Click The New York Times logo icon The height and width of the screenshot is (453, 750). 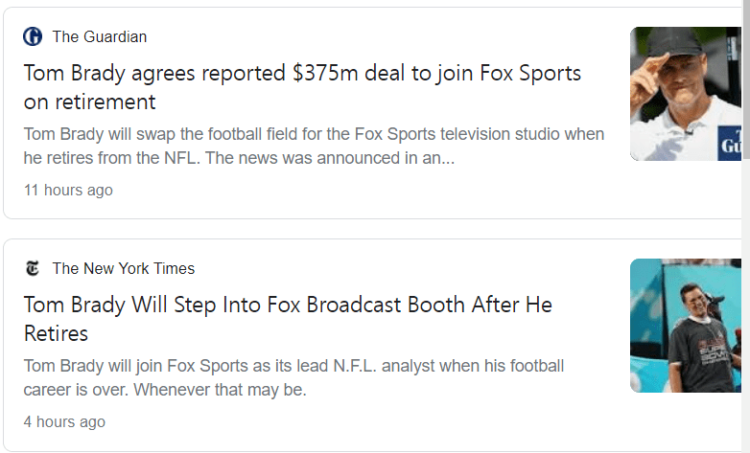click(x=33, y=269)
